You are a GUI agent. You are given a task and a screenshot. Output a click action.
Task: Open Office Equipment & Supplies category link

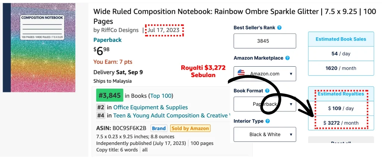point(151,107)
